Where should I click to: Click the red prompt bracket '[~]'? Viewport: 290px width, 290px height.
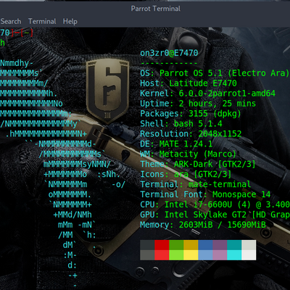(x=27, y=33)
